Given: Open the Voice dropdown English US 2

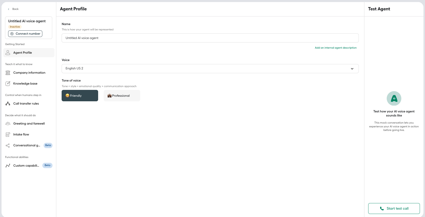Looking at the screenshot, I should (x=210, y=69).
